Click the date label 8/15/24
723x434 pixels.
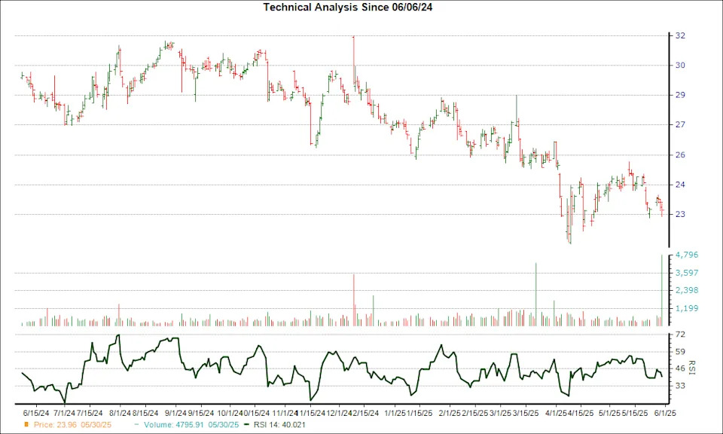coord(145,413)
